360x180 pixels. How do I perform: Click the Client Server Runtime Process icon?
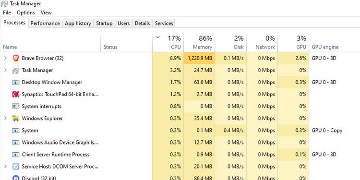point(16,155)
